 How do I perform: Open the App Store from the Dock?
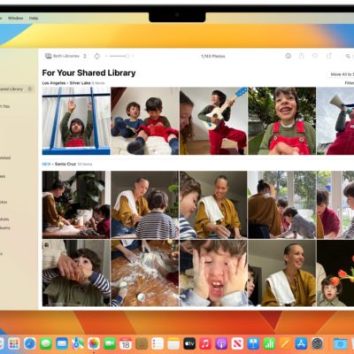coord(301,343)
